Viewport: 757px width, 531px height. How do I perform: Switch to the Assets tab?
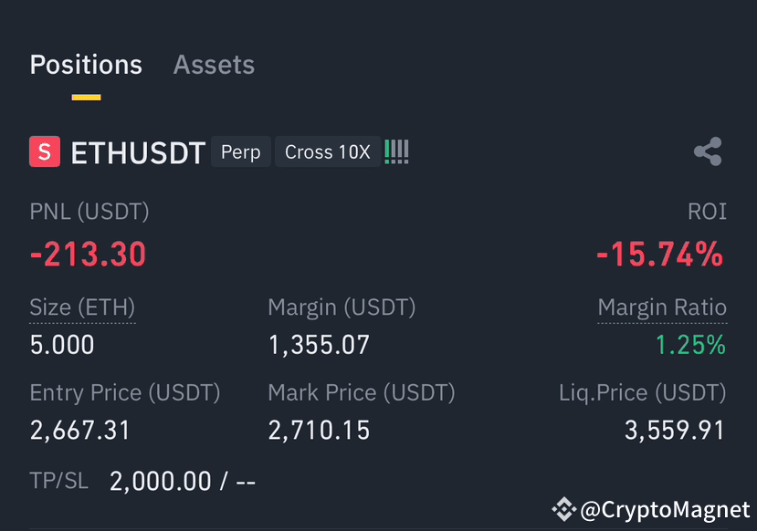tap(214, 65)
